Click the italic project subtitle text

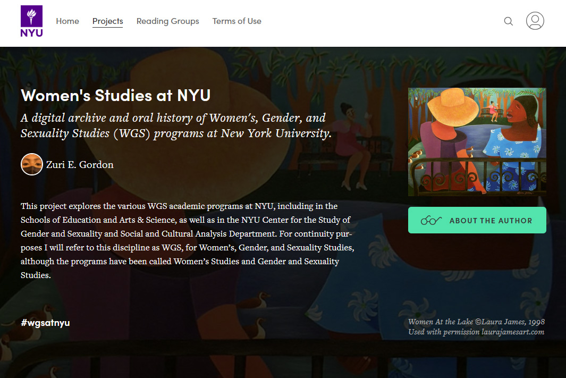(x=175, y=125)
